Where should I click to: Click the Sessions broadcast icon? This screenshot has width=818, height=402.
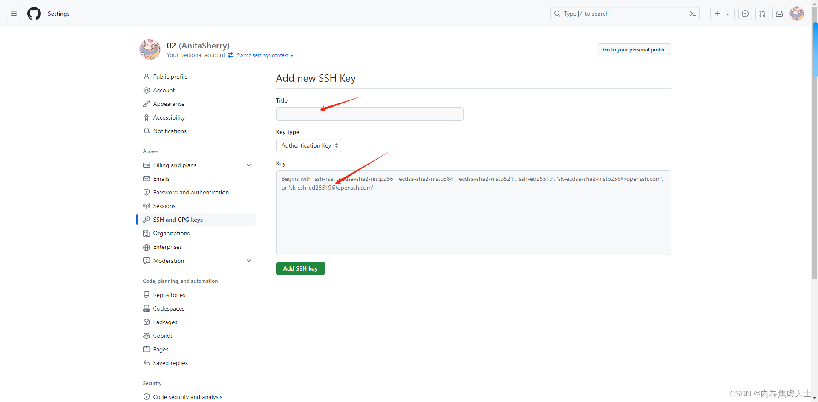click(147, 206)
